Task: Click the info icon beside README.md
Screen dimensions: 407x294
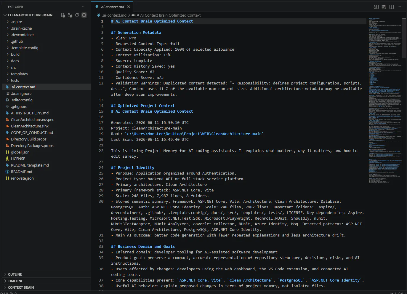Action: (7, 172)
